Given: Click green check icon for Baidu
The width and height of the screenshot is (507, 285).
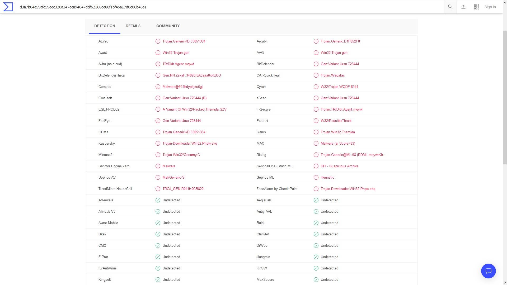Looking at the screenshot, I should [x=316, y=223].
